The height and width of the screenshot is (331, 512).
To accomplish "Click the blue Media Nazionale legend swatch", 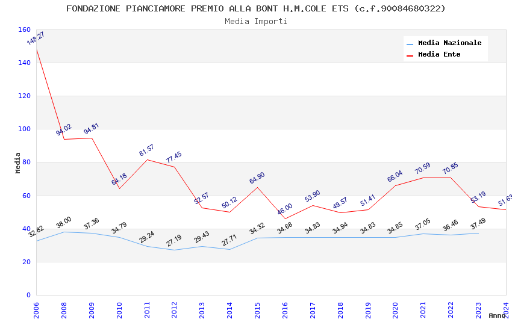I will click(x=410, y=44).
